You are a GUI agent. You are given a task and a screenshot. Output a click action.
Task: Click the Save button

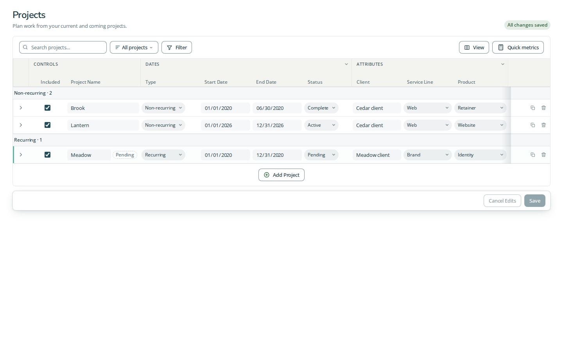535,201
